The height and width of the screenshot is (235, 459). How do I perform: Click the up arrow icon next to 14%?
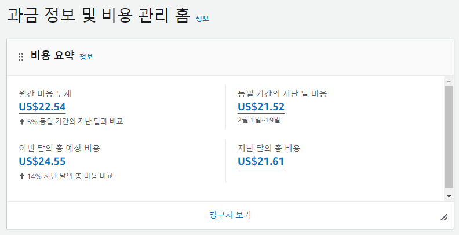point(21,176)
